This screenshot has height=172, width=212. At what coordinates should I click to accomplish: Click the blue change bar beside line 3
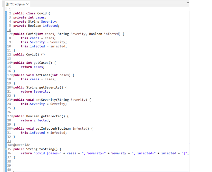6,17
